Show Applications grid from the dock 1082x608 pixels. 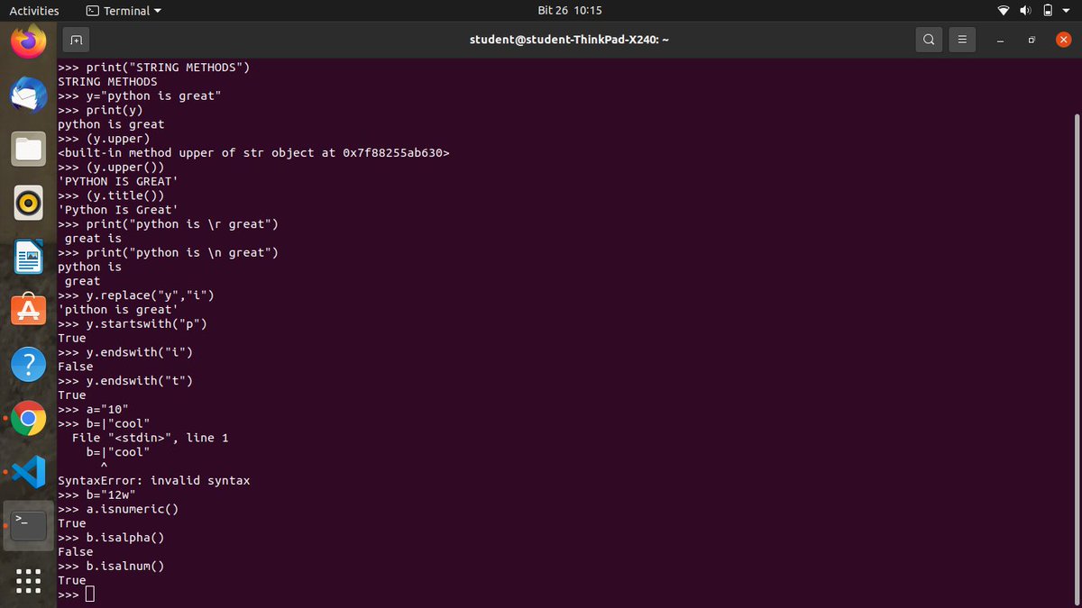[28, 582]
